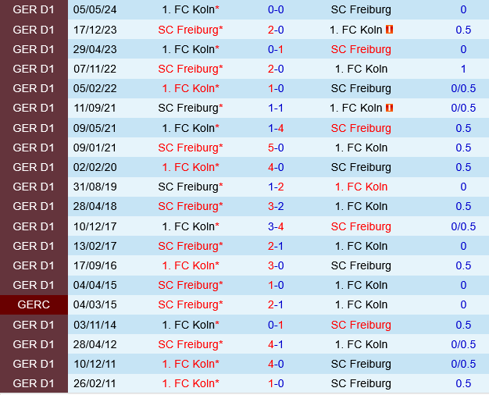Click GER D1 label in 05/05/24 row

(34, 10)
